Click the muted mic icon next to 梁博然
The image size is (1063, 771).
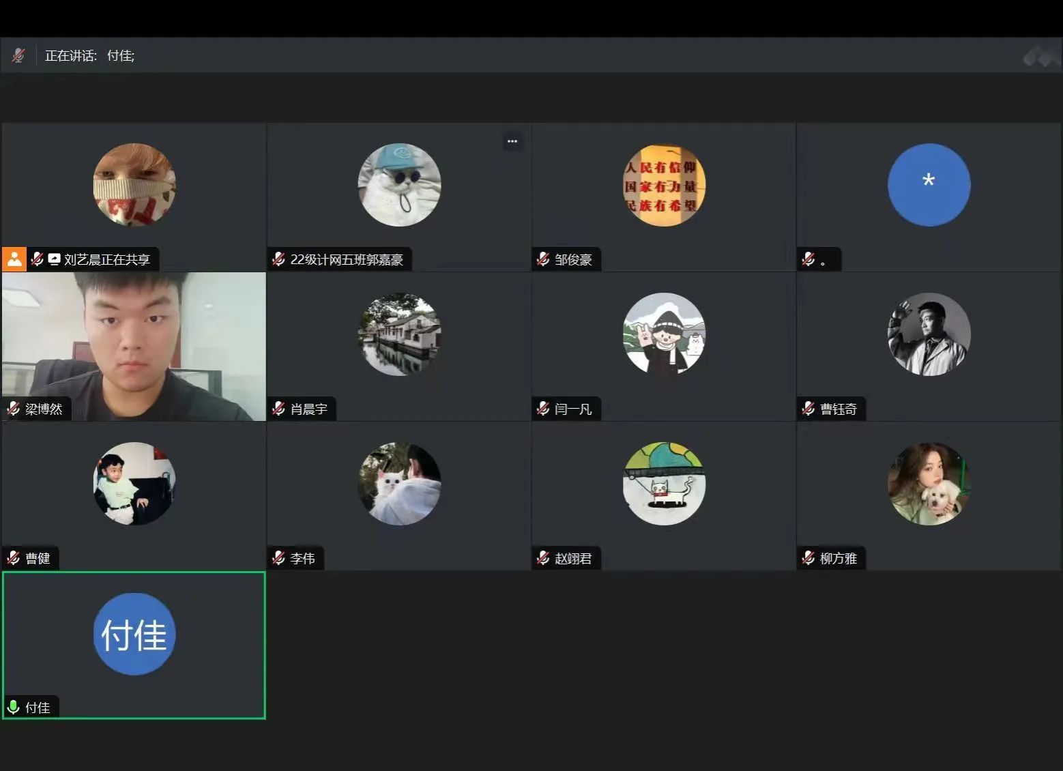pyautogui.click(x=14, y=409)
